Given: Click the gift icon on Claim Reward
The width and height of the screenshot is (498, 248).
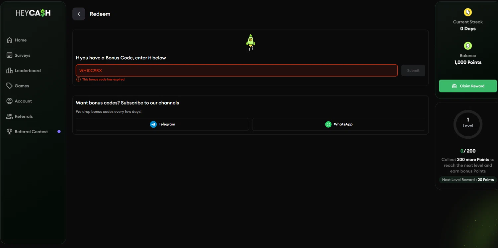Looking at the screenshot, I should click(x=454, y=86).
